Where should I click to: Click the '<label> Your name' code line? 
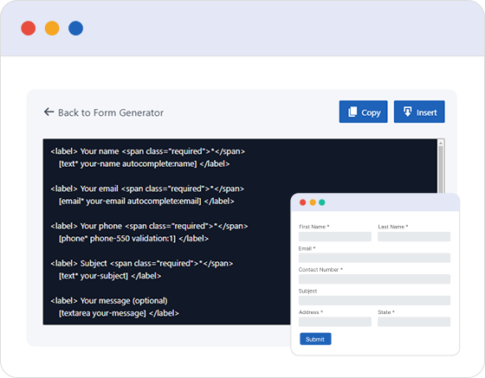pyautogui.click(x=147, y=151)
